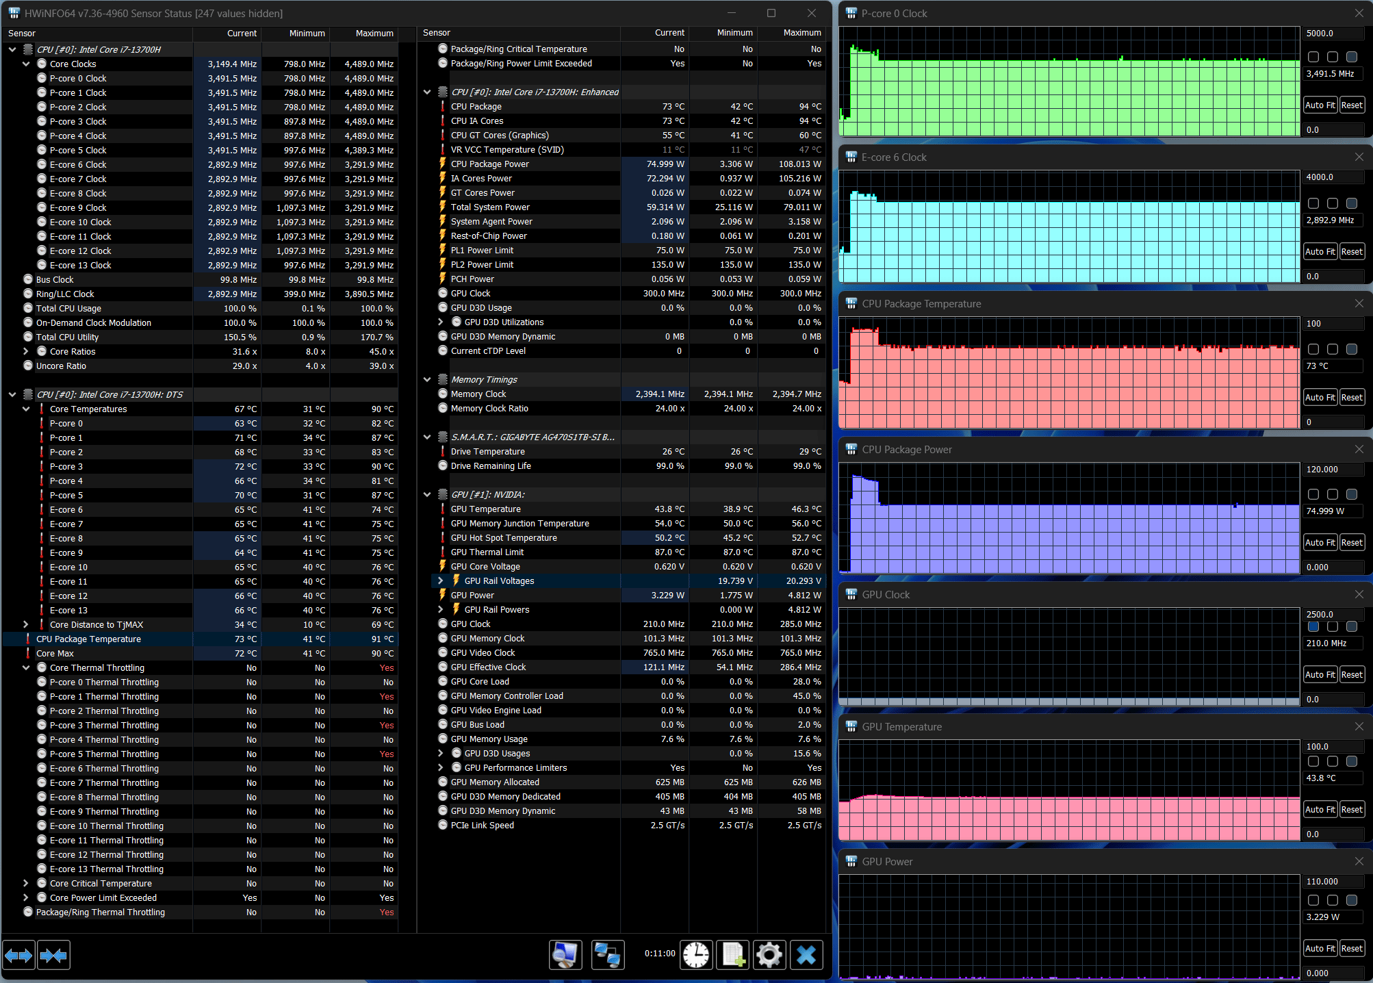Click the collapse columns arrows button
The height and width of the screenshot is (983, 1373).
pos(53,955)
